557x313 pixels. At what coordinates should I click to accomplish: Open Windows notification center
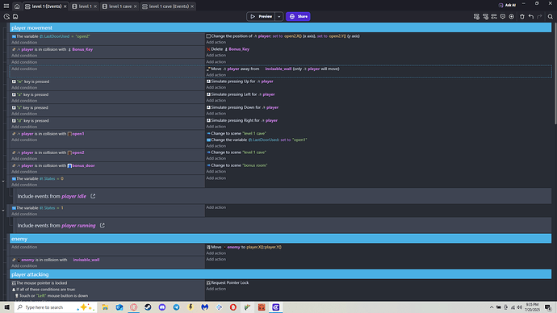[x=548, y=307]
